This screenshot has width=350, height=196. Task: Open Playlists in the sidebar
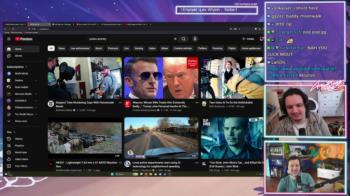[x=19, y=146]
